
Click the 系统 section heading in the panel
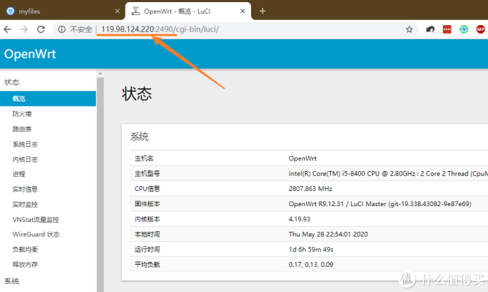click(139, 137)
